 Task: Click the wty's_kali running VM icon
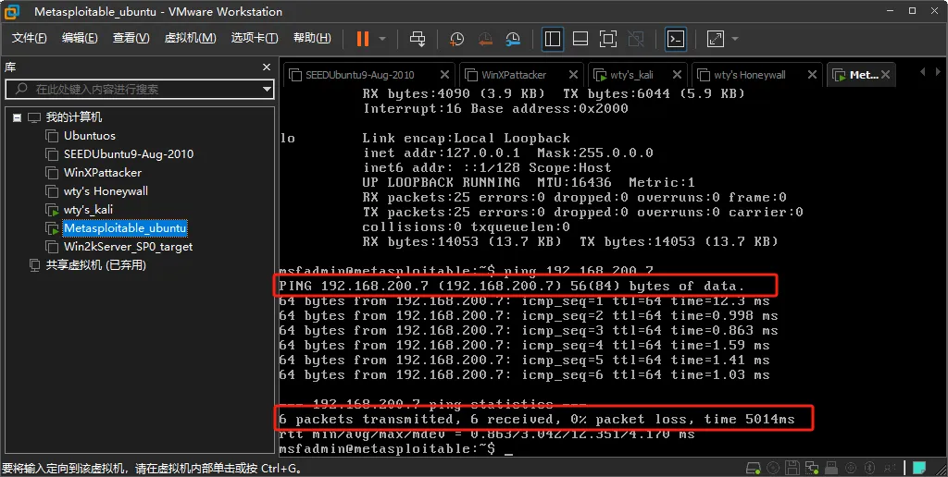(x=53, y=210)
